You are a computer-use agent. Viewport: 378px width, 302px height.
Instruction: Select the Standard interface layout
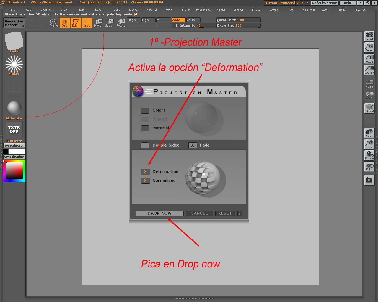click(287, 3)
